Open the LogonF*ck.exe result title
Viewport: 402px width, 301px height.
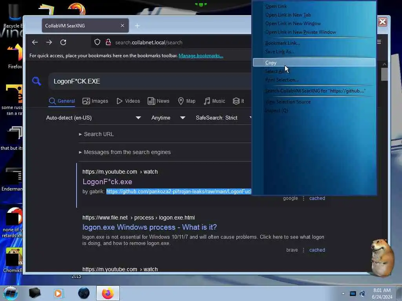108,182
